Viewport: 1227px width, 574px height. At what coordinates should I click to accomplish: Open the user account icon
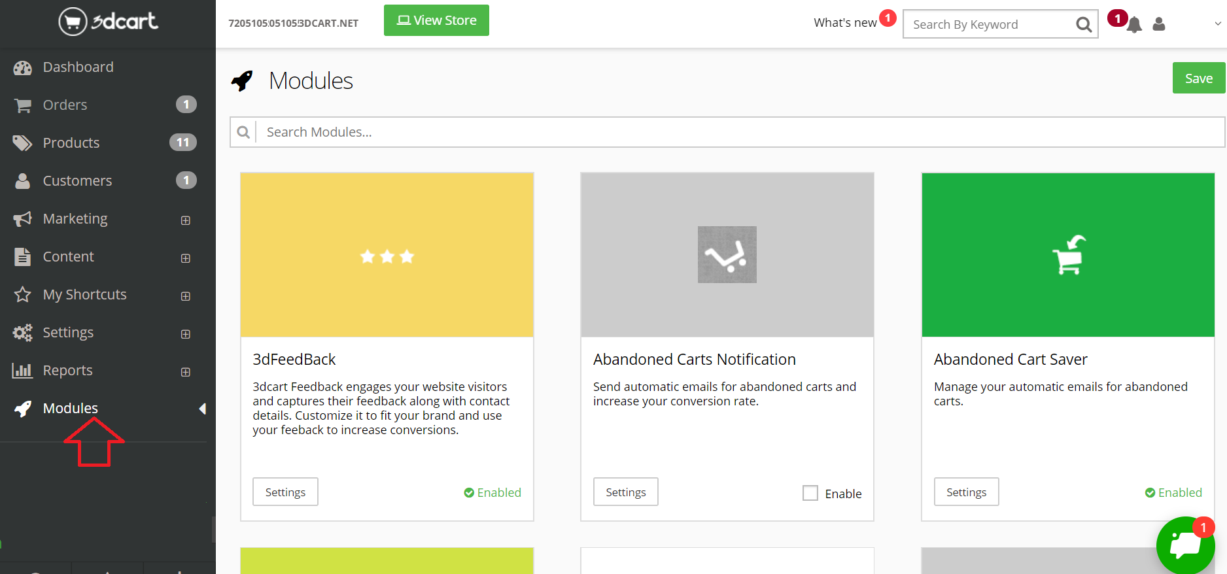click(x=1159, y=24)
